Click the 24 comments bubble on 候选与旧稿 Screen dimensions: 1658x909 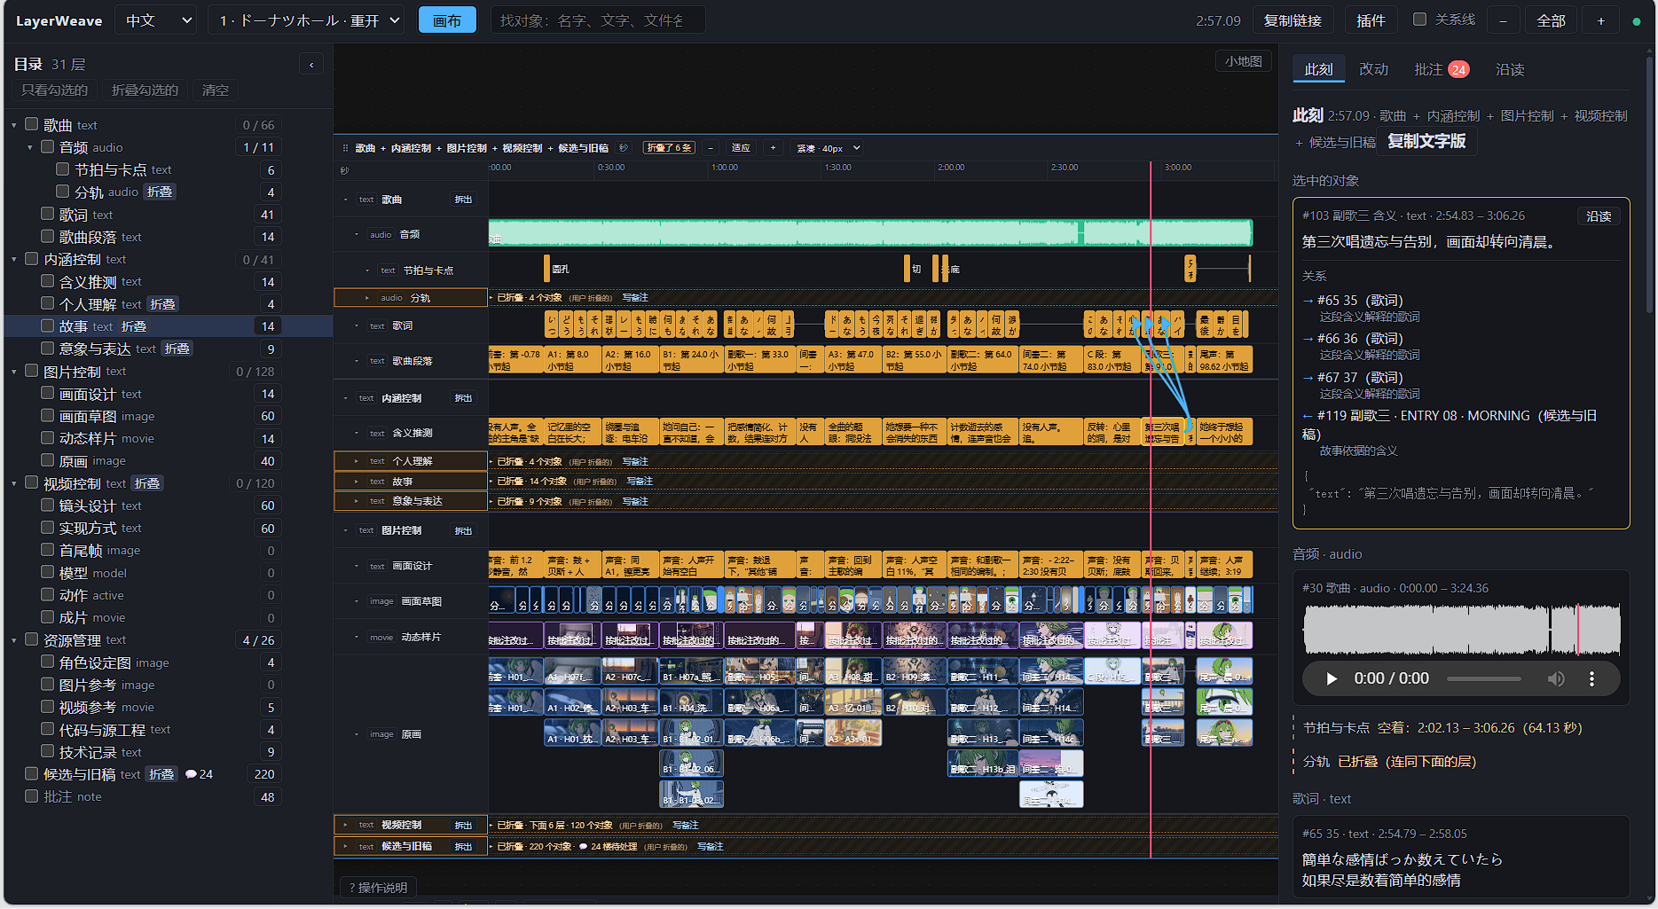(199, 774)
